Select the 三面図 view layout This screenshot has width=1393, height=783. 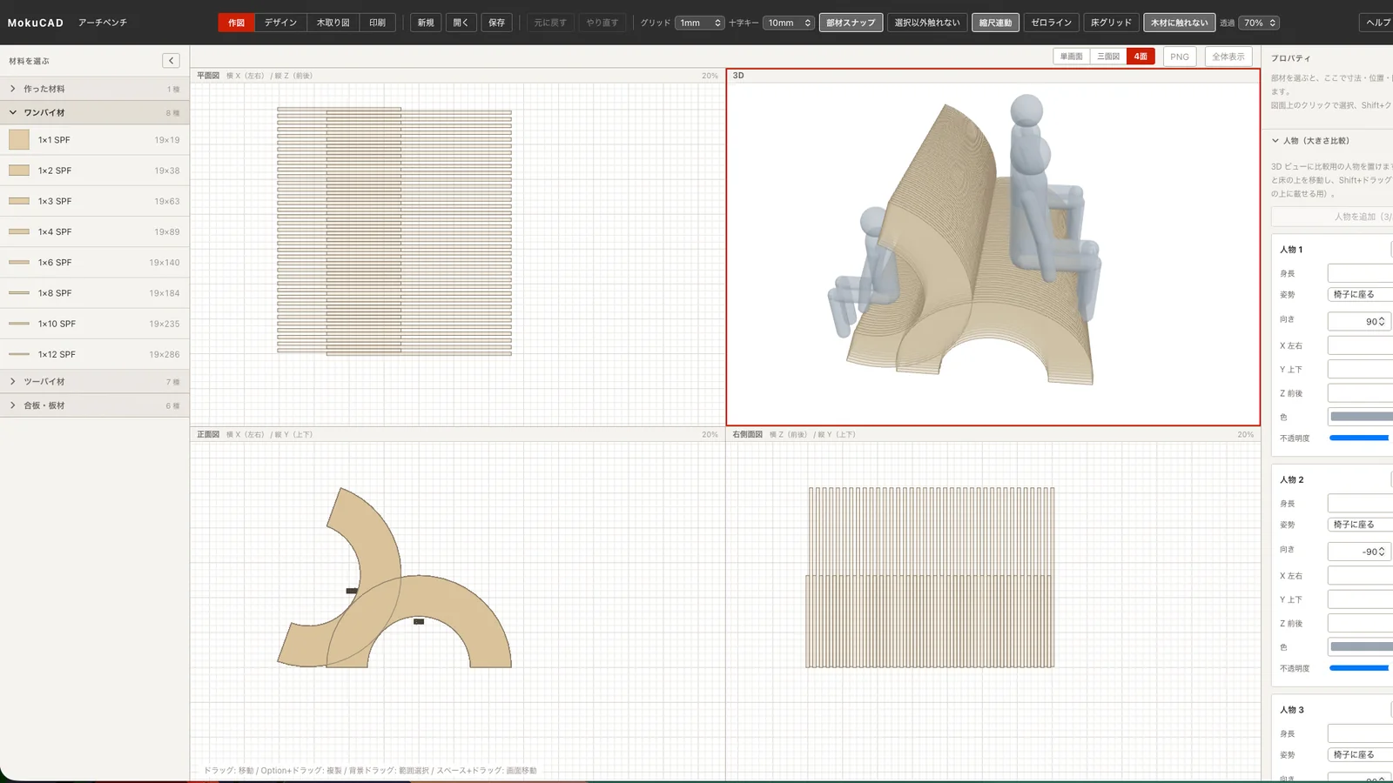coord(1107,57)
